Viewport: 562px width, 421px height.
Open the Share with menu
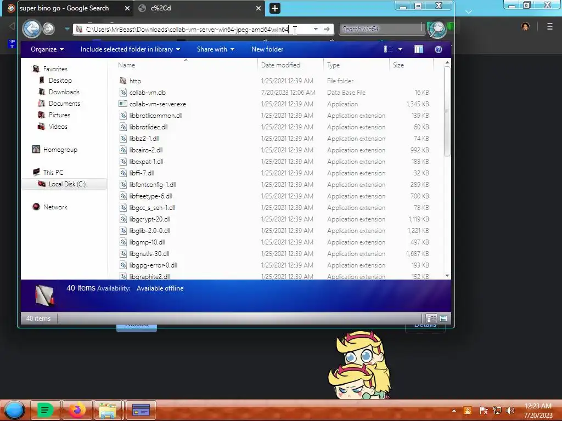tap(215, 49)
